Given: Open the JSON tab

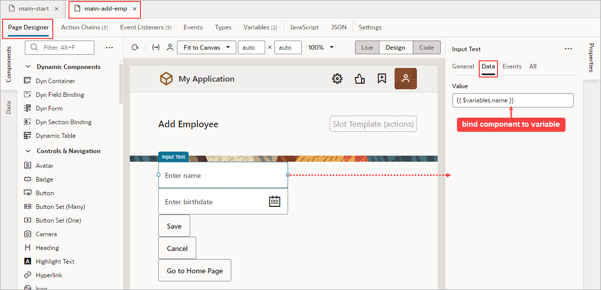Looking at the screenshot, I should [x=339, y=27].
